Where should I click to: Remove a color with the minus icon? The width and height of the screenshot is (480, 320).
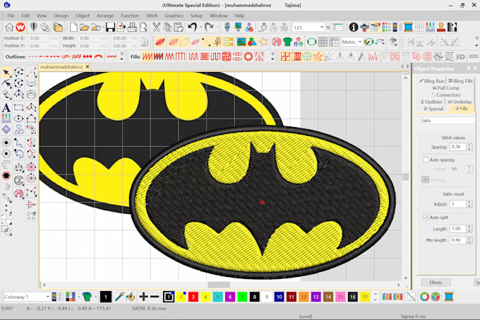[x=155, y=297]
